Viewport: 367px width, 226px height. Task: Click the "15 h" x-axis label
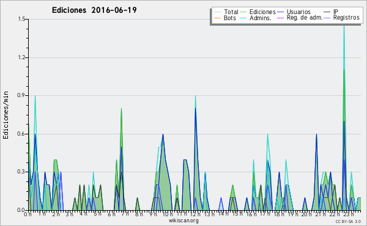tap(237, 214)
